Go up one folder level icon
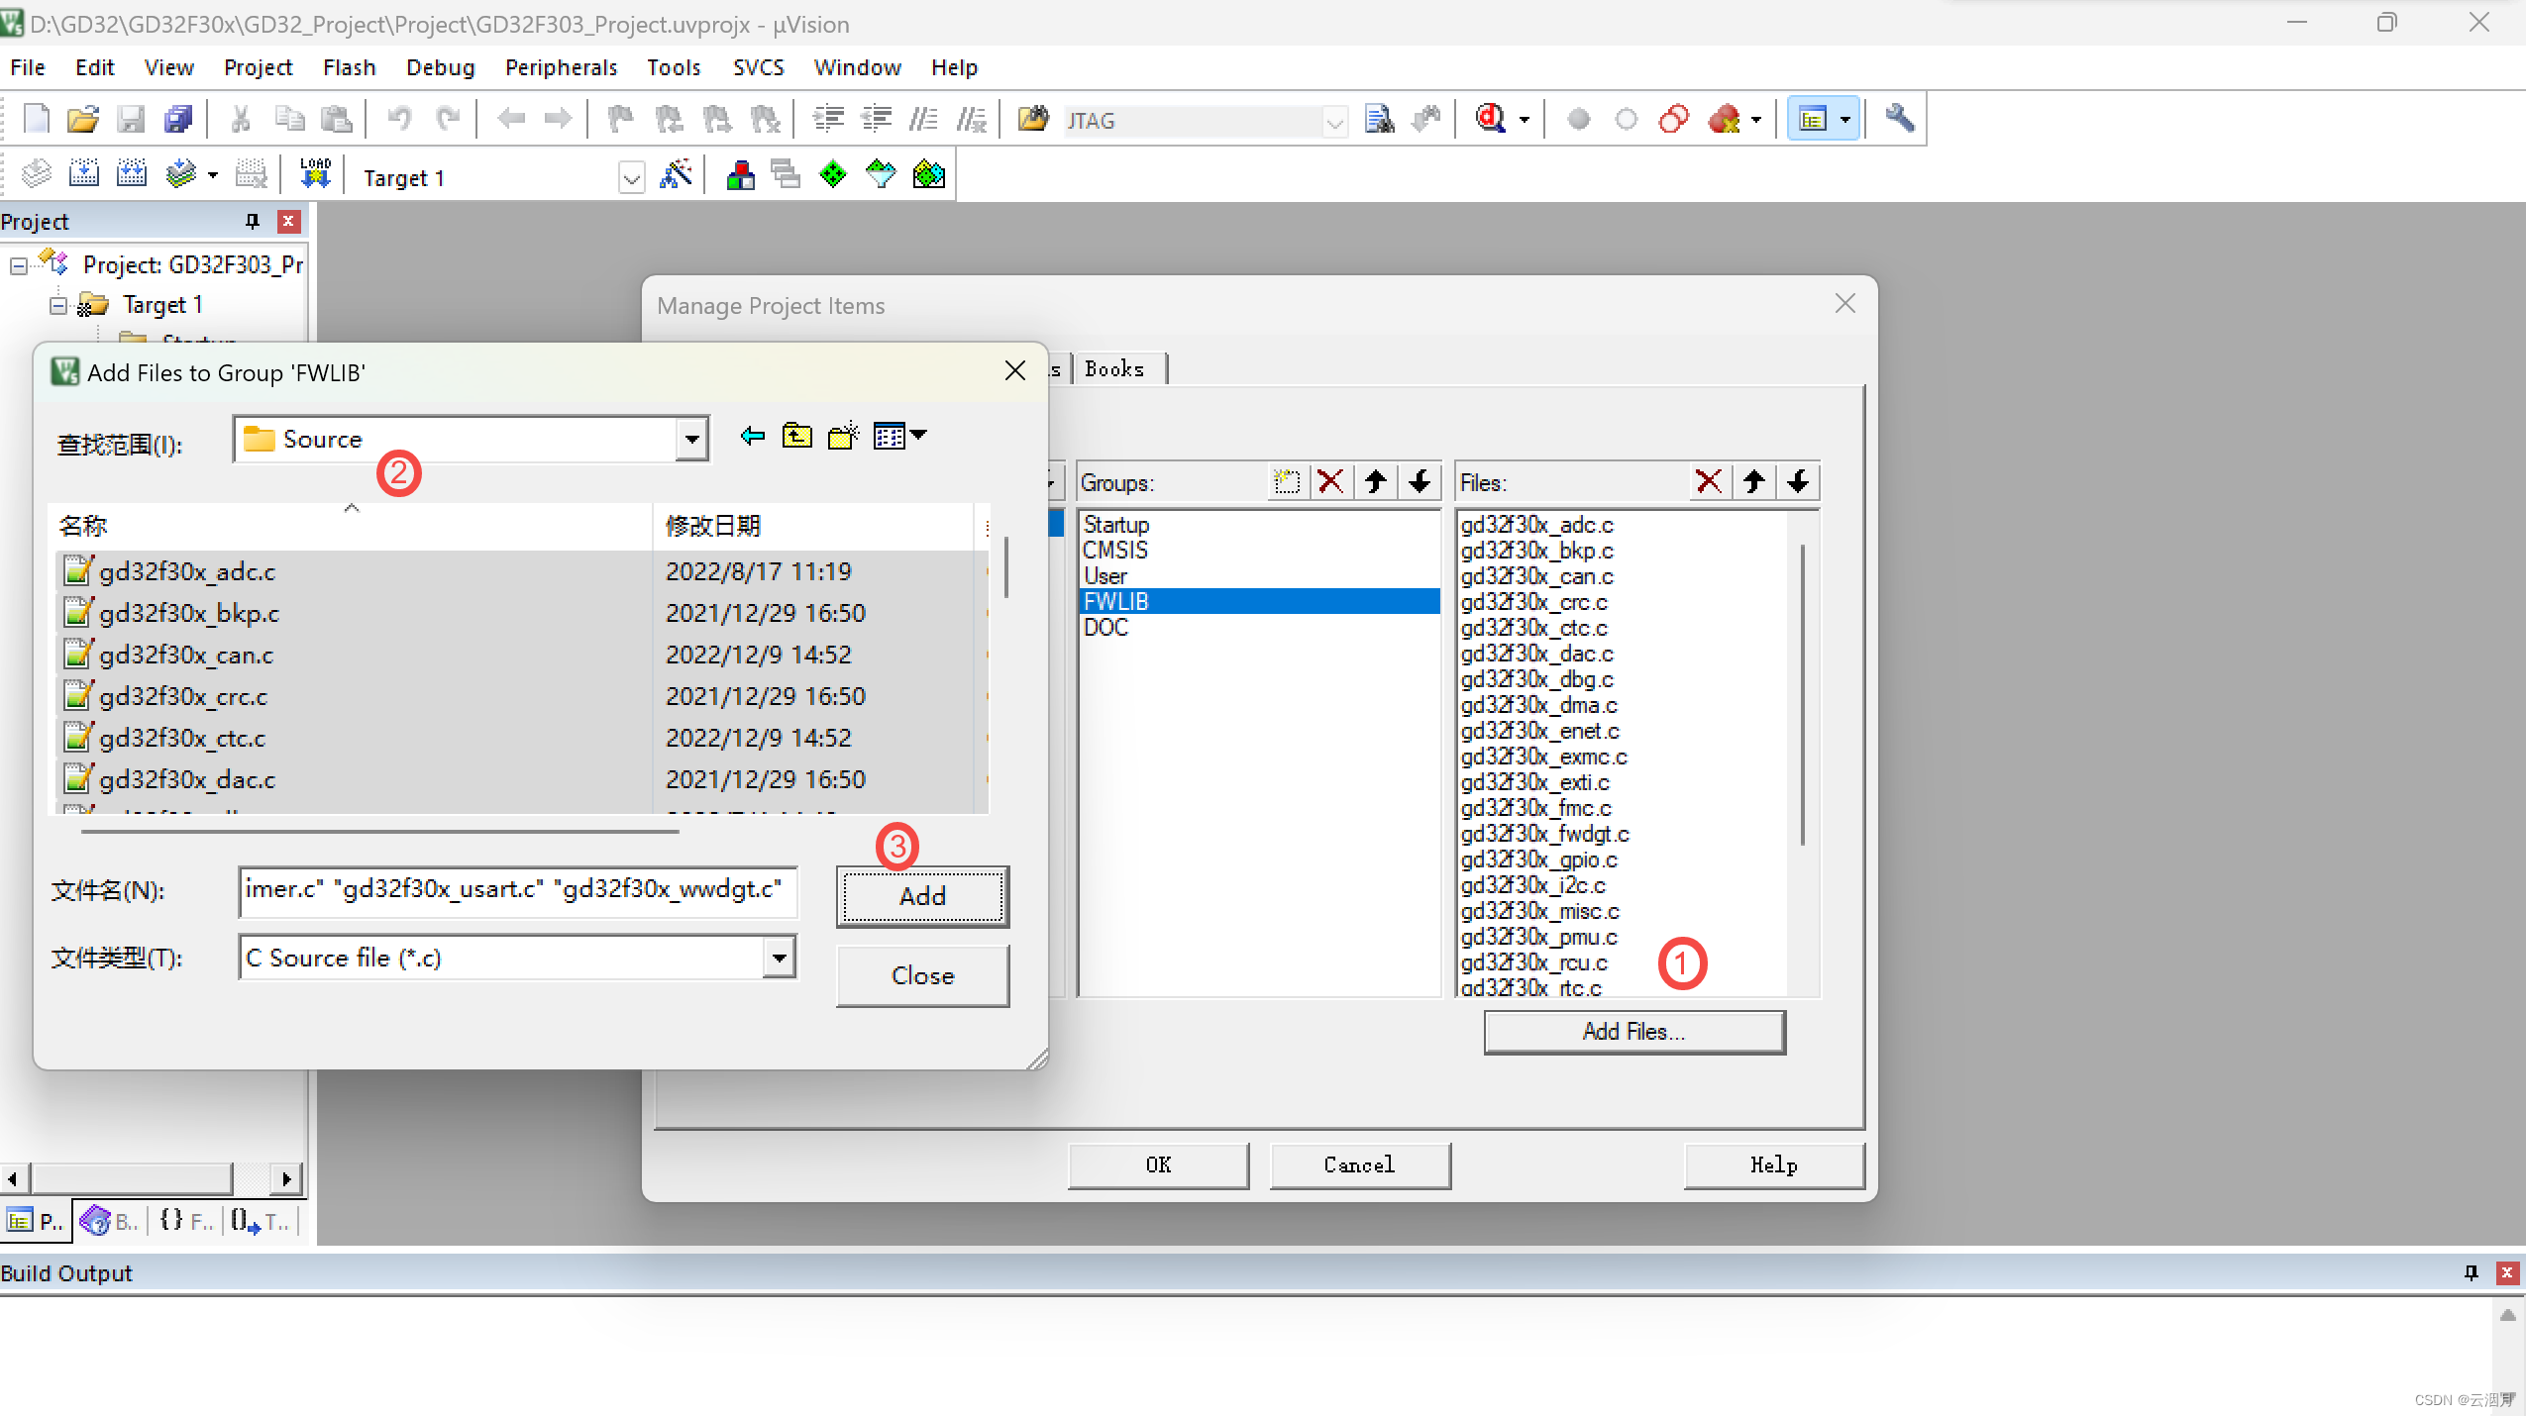Screen dimensions: 2526x1416 tap(797, 436)
